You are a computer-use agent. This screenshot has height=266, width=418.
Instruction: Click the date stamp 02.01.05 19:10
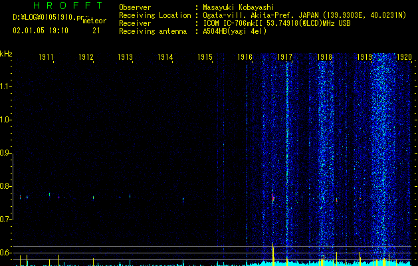[41, 31]
